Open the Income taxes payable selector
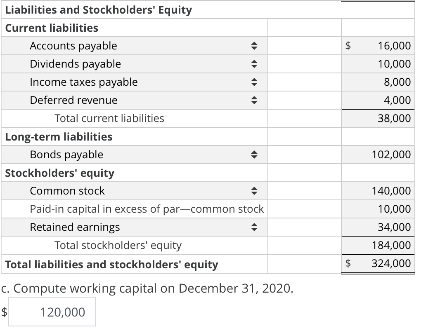This screenshot has height=333, width=440. pyautogui.click(x=255, y=82)
